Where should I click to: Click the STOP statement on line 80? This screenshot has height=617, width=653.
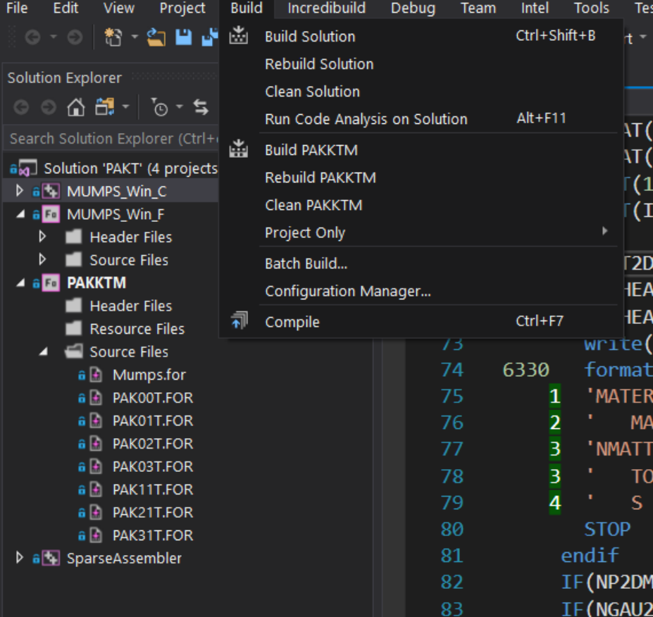607,529
